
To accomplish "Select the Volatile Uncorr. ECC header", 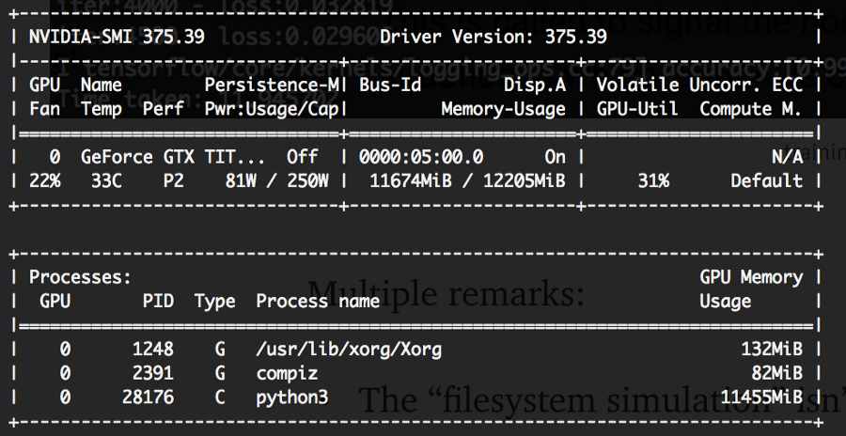I will (x=699, y=85).
